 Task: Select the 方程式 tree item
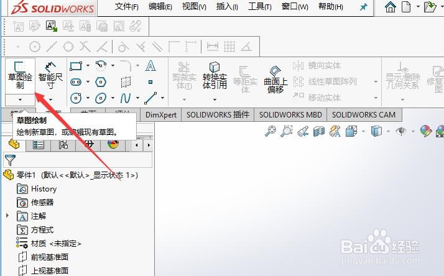[x=35, y=230]
